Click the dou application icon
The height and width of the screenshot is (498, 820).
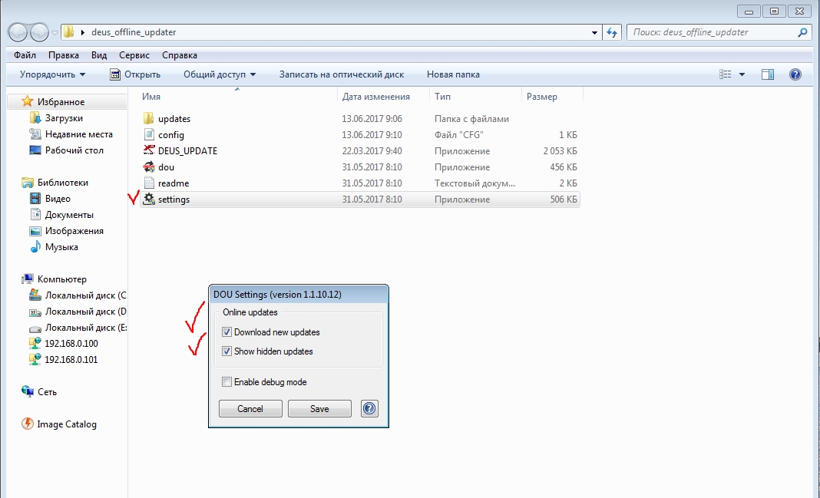pos(150,167)
